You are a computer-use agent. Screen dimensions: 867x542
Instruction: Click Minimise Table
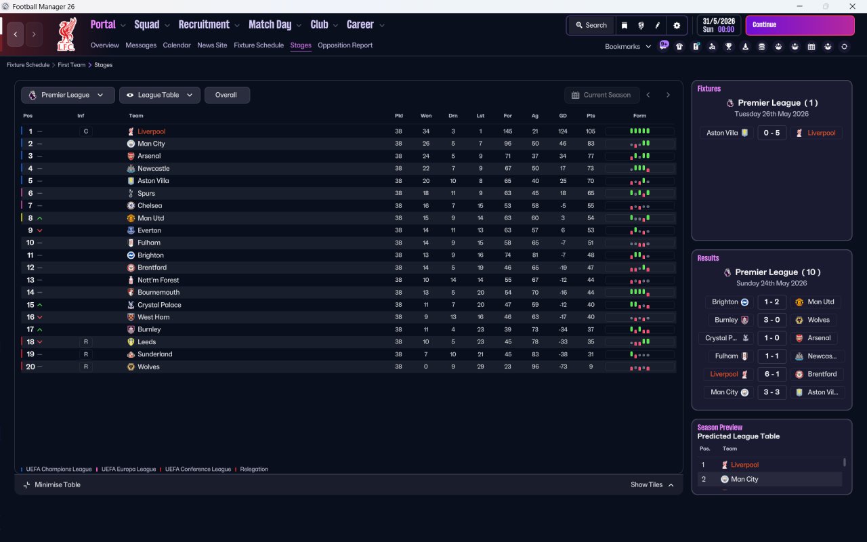pyautogui.click(x=51, y=484)
